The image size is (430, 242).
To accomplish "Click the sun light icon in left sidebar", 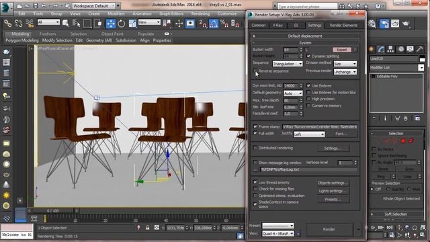I will [6, 195].
